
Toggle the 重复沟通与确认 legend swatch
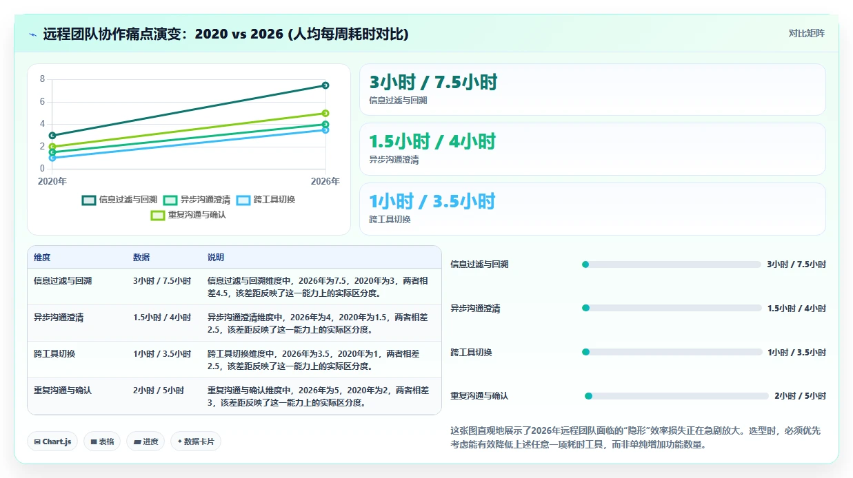[x=158, y=215]
